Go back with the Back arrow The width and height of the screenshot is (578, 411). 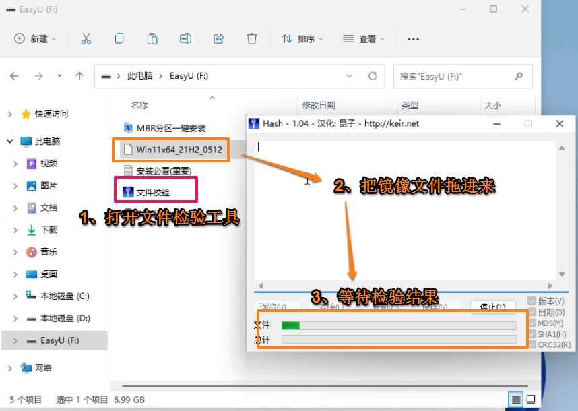(x=14, y=76)
